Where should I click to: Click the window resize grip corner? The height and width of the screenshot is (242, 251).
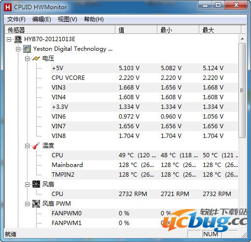point(244,235)
